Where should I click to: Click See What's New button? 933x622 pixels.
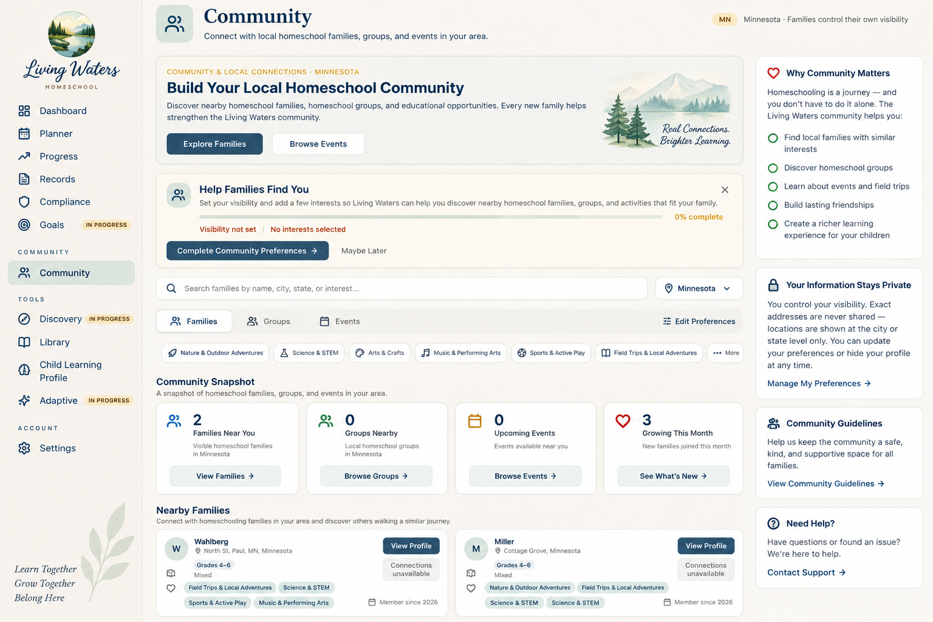click(x=673, y=476)
